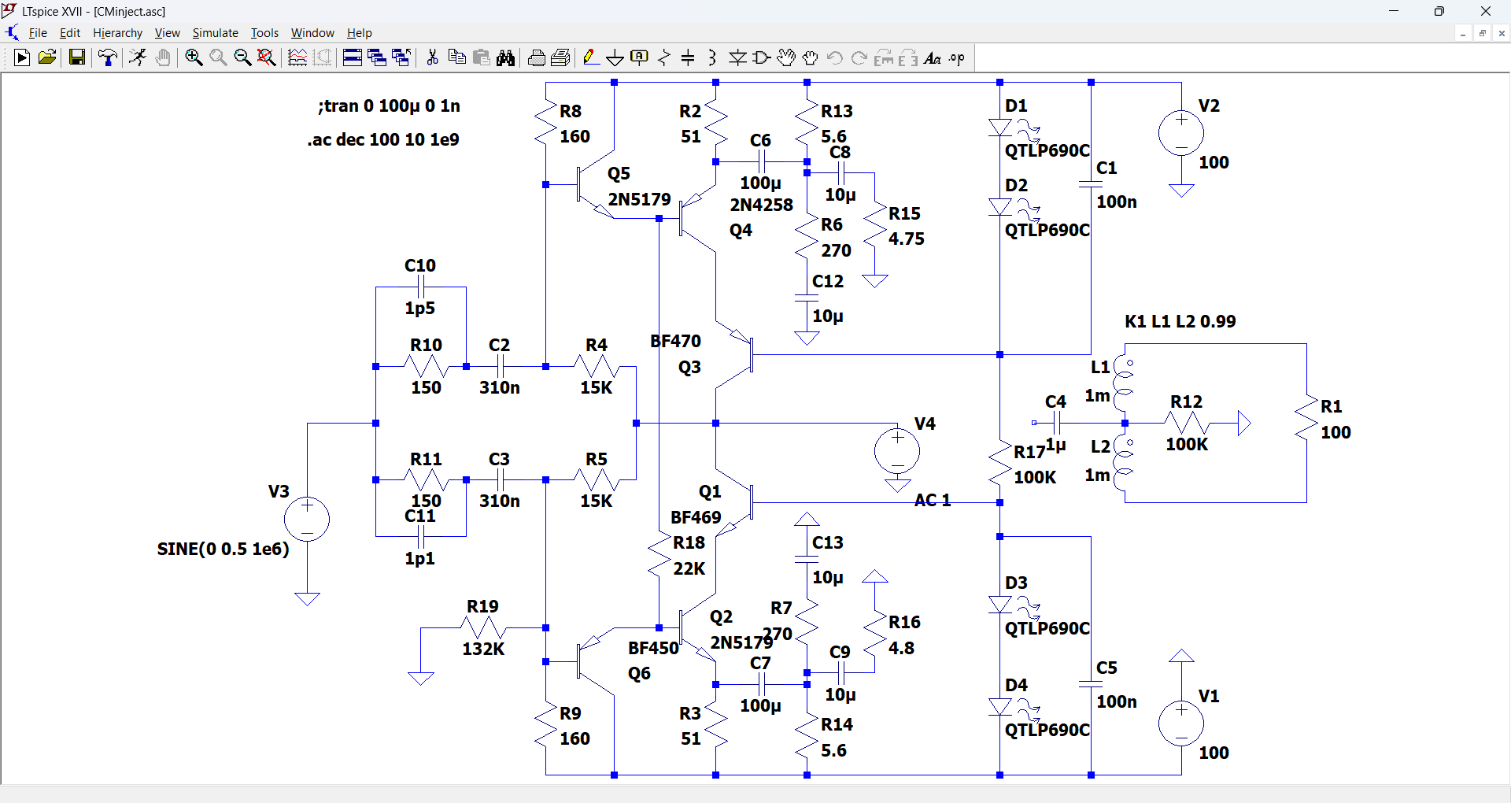
Task: Open the Tools menu
Action: point(264,33)
